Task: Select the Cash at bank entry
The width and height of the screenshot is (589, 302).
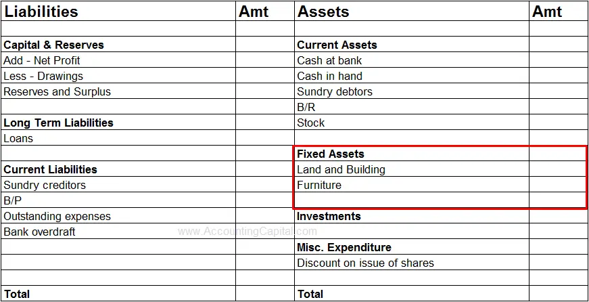Action: coord(329,60)
